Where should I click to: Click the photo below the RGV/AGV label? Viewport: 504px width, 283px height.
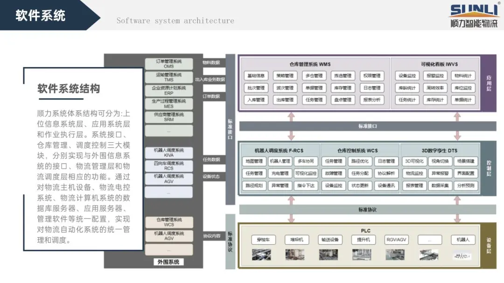[x=395, y=255]
